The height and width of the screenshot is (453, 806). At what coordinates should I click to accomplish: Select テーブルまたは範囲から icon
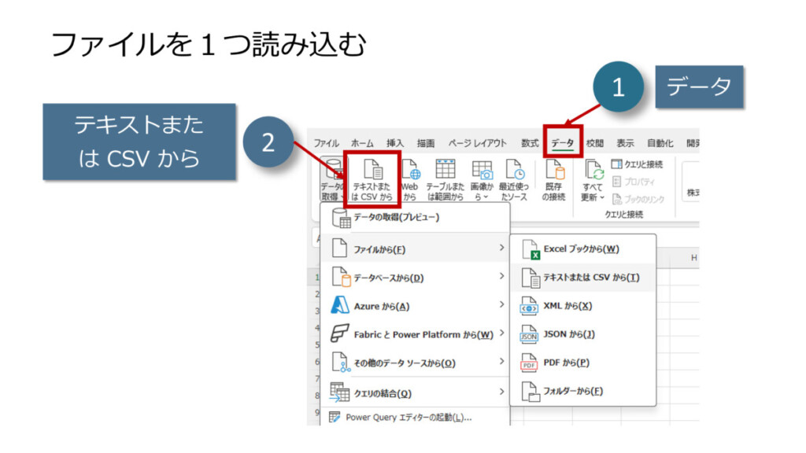(x=446, y=180)
